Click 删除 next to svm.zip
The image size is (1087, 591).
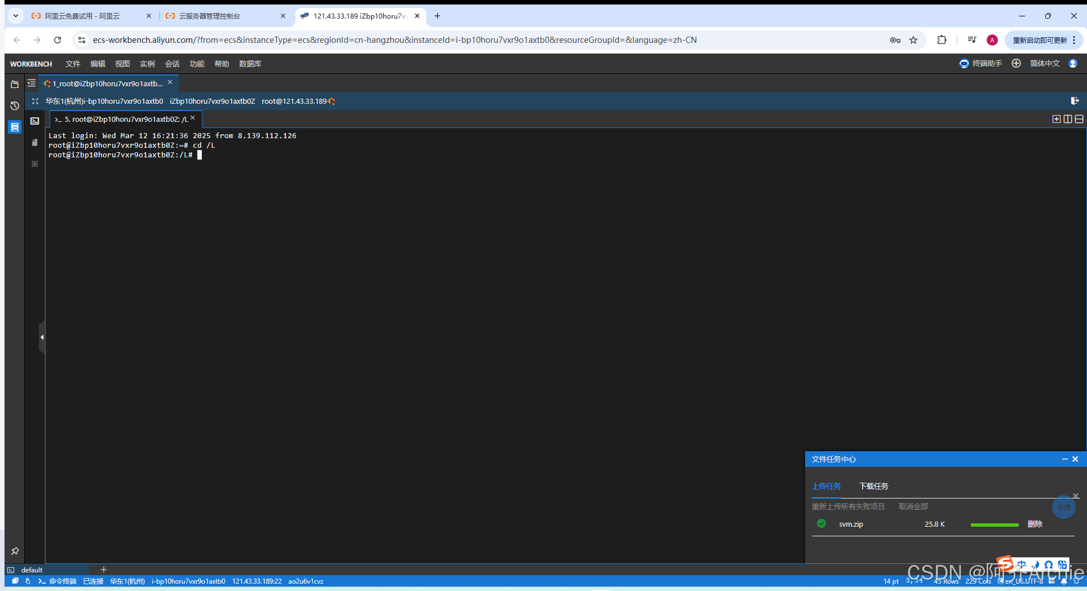point(1035,524)
